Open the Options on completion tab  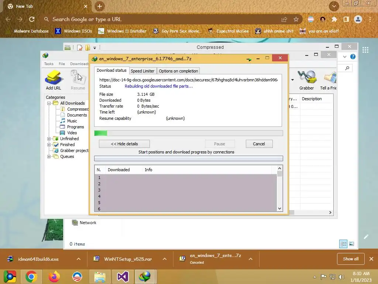point(178,71)
